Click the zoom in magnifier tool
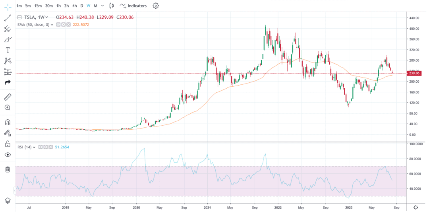 [x=8, y=107]
